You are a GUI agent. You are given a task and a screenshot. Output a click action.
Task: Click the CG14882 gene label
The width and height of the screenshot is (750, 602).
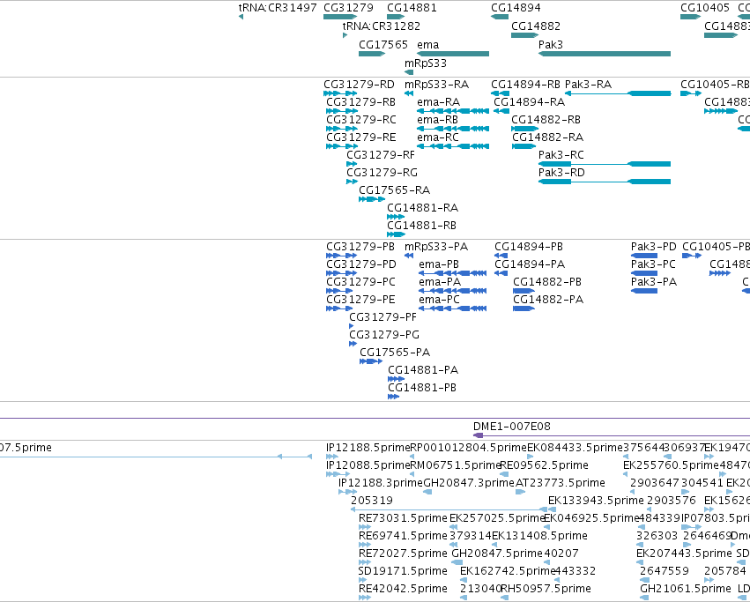point(536,26)
